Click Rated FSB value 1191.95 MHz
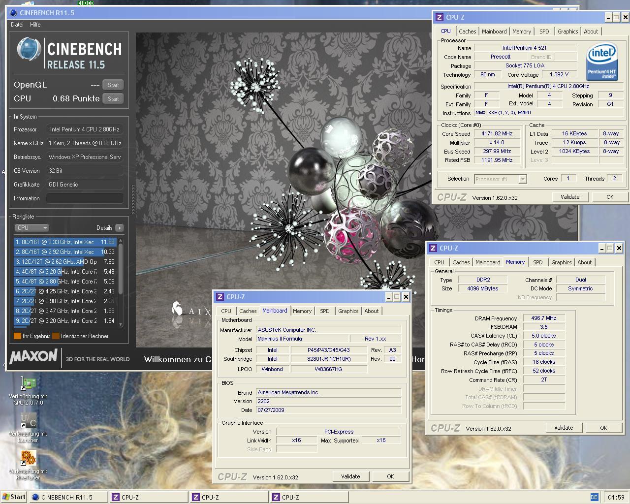The width and height of the screenshot is (630, 504). coord(497,160)
